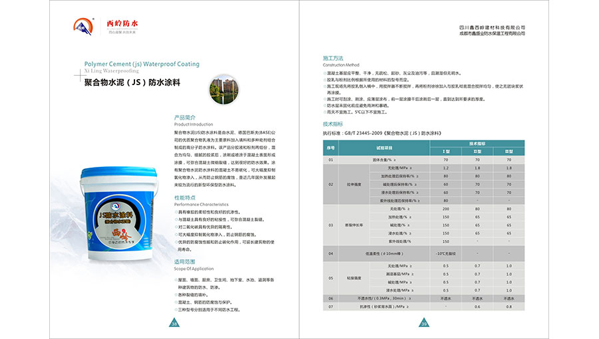Click the 固体含量/% ≥ cell
This screenshot has width=599, height=339.
click(x=384, y=160)
